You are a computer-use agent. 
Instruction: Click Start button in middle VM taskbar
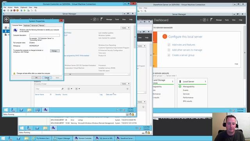coord(22,128)
